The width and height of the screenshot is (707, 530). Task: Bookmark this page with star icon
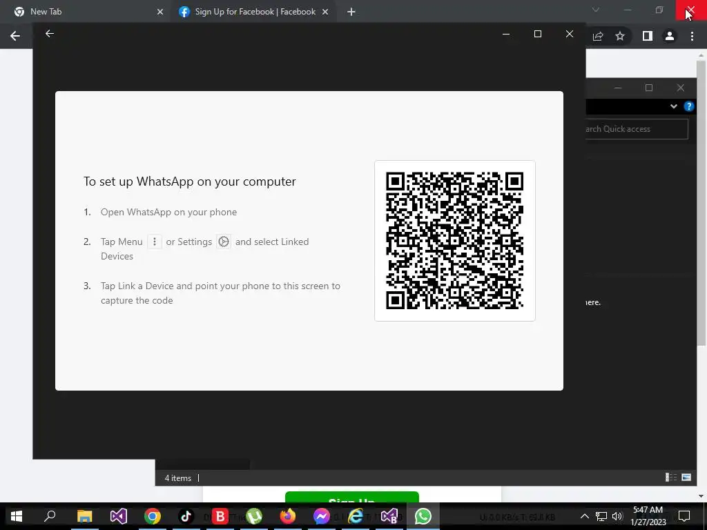pyautogui.click(x=620, y=36)
